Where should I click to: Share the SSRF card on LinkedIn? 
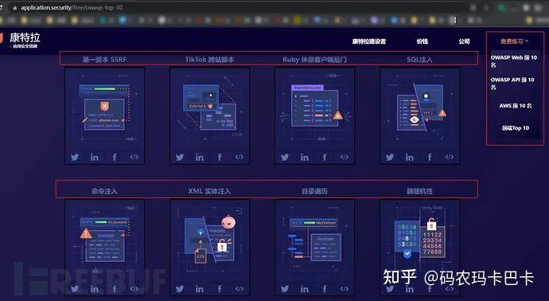coord(95,158)
